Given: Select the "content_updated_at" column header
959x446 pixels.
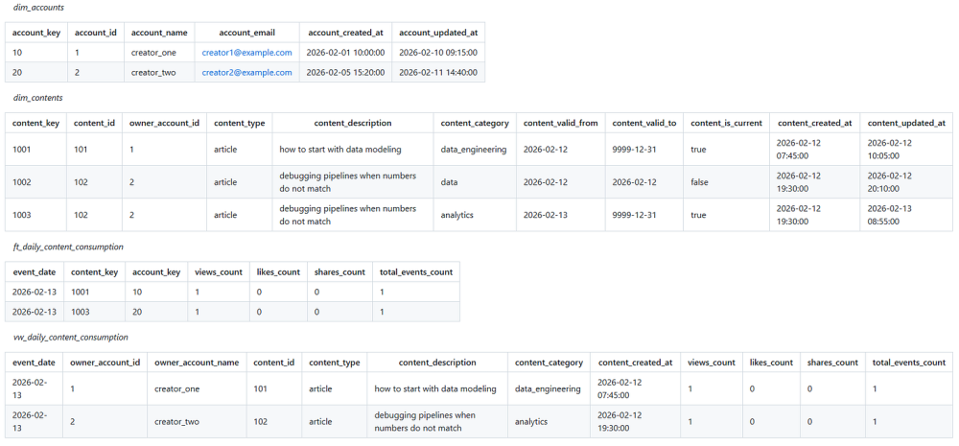Looking at the screenshot, I should 906,123.
